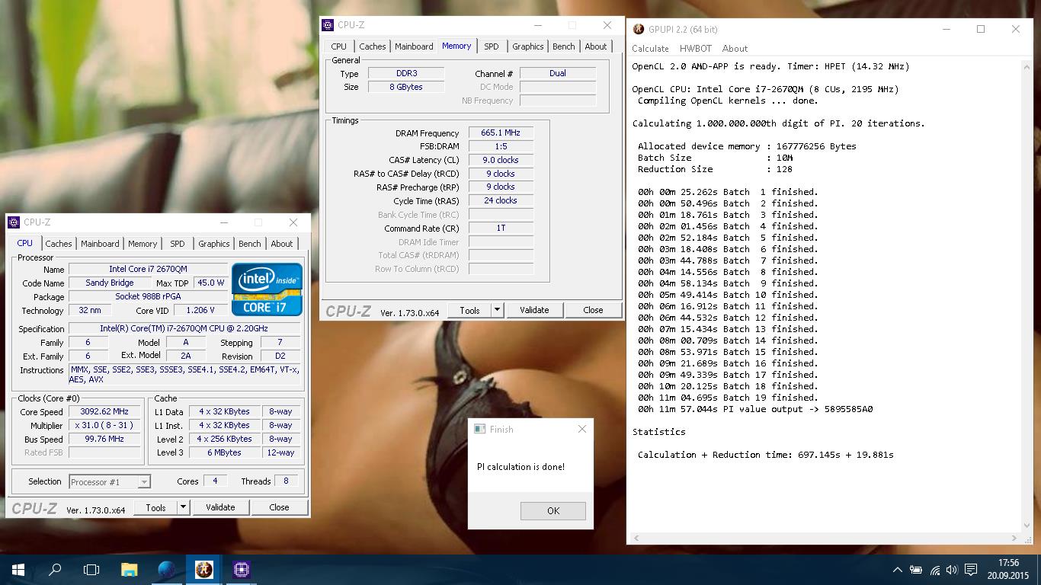
Task: Click the battery power tray icon
Action: (916, 570)
